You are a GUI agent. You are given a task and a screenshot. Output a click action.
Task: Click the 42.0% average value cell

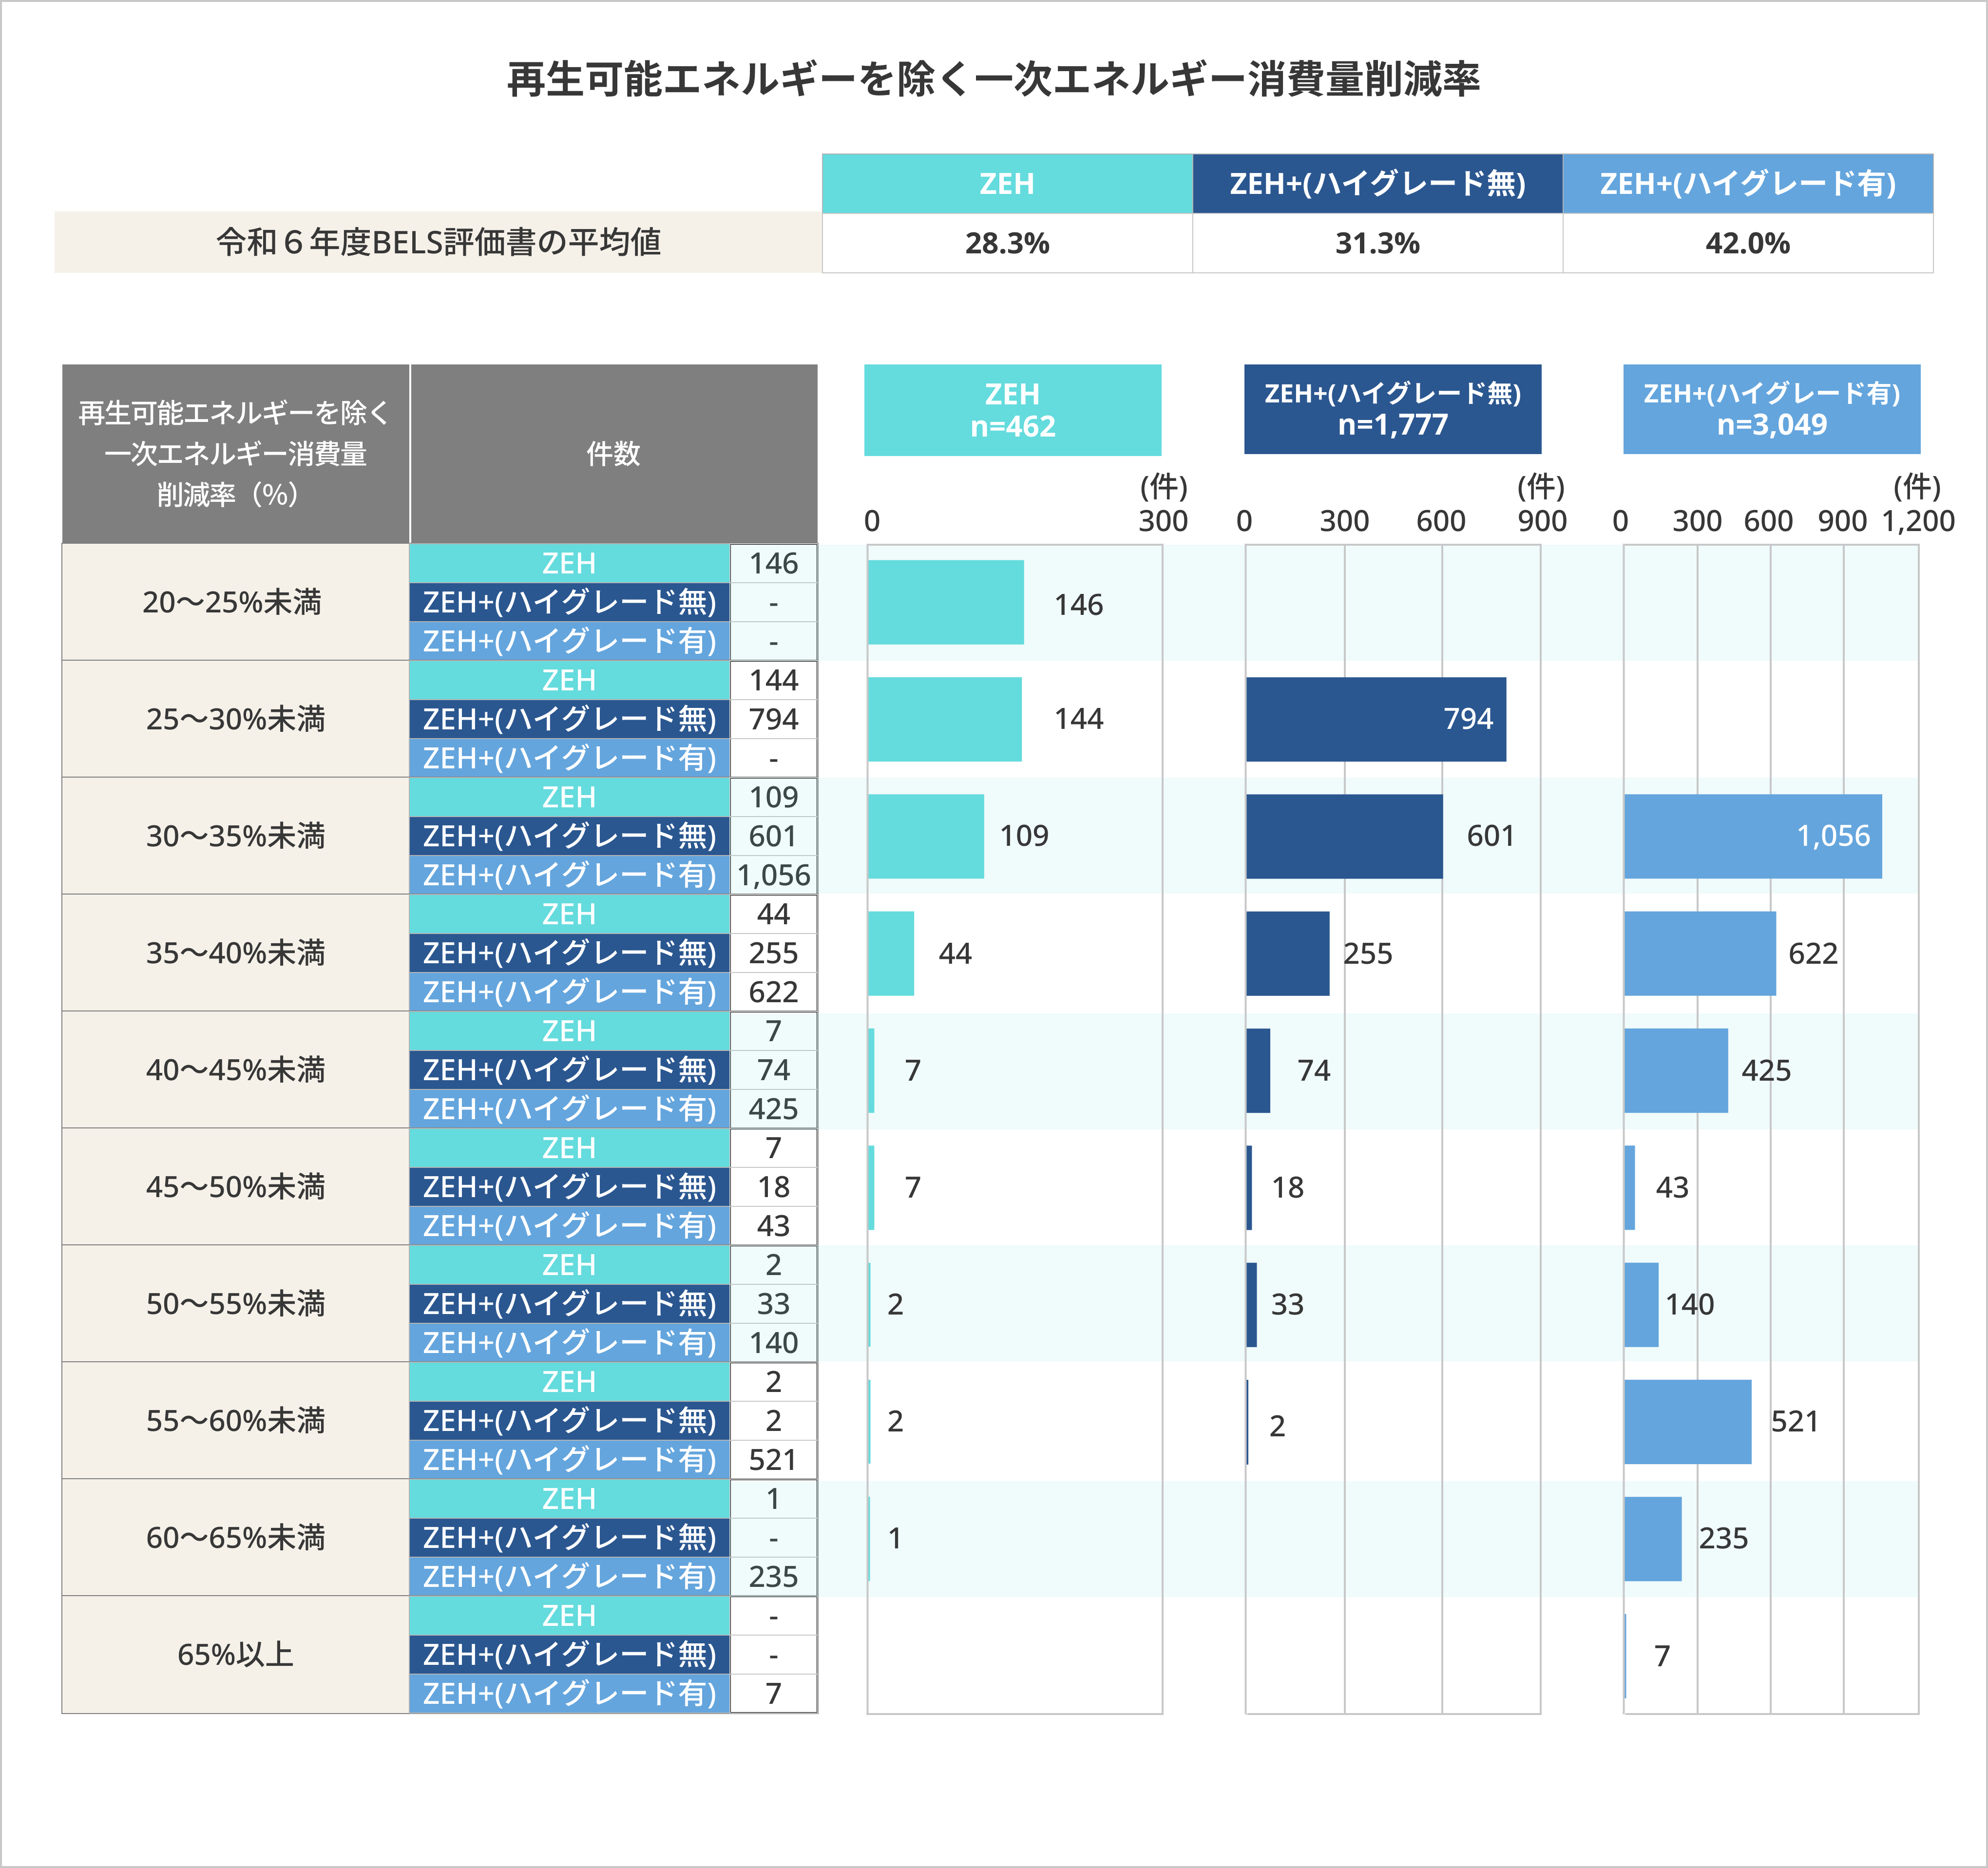pyautogui.click(x=1747, y=243)
